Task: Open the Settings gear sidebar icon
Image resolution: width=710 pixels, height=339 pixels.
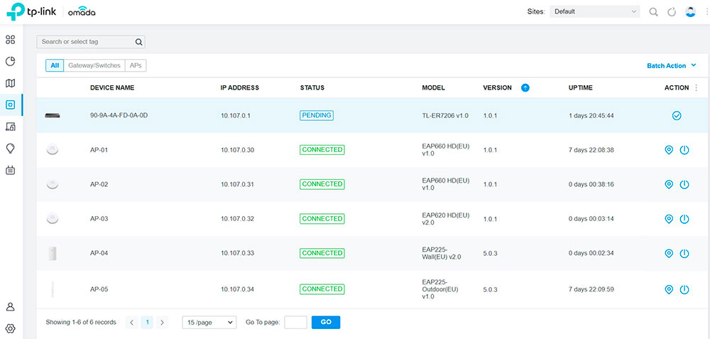Action: 11,328
